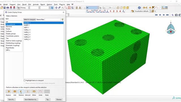181x102 pixels.
Task: Click the Cycle views up-down arrows icon
Action: [72, 8]
